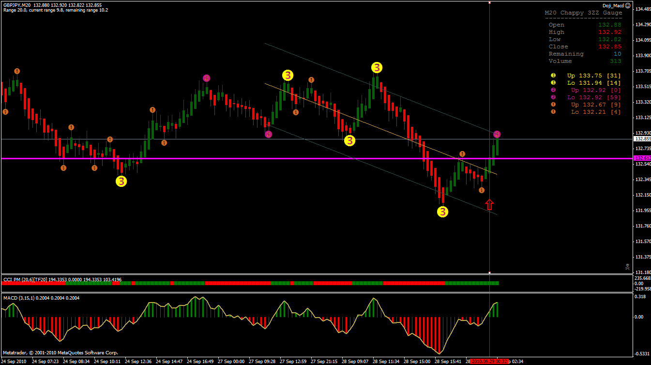Click the 131.375 price axis label

643,257
